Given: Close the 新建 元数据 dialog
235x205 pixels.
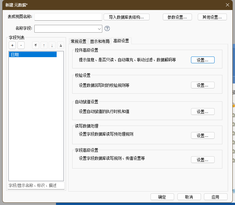Looking at the screenshot, I should click(228, 5).
